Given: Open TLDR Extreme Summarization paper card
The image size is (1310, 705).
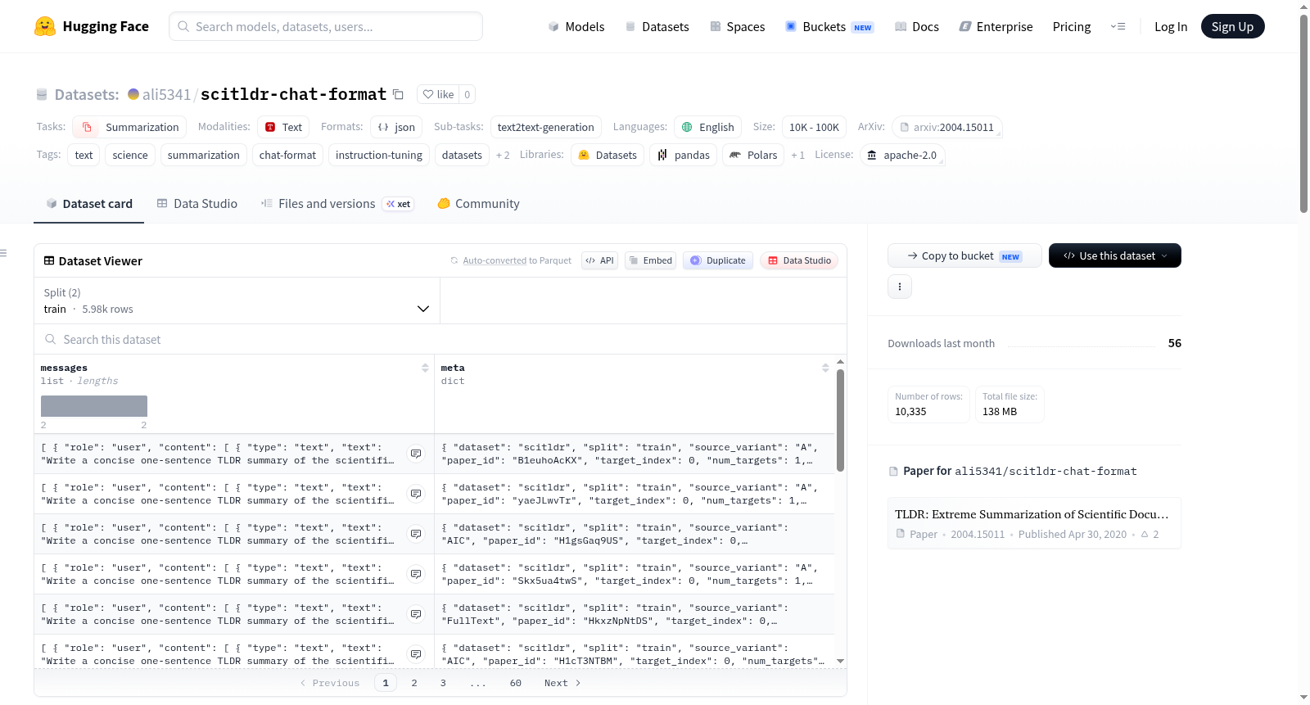Looking at the screenshot, I should 1034,523.
